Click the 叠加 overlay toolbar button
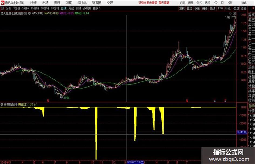The height and width of the screenshot is (164, 255). (189, 8)
